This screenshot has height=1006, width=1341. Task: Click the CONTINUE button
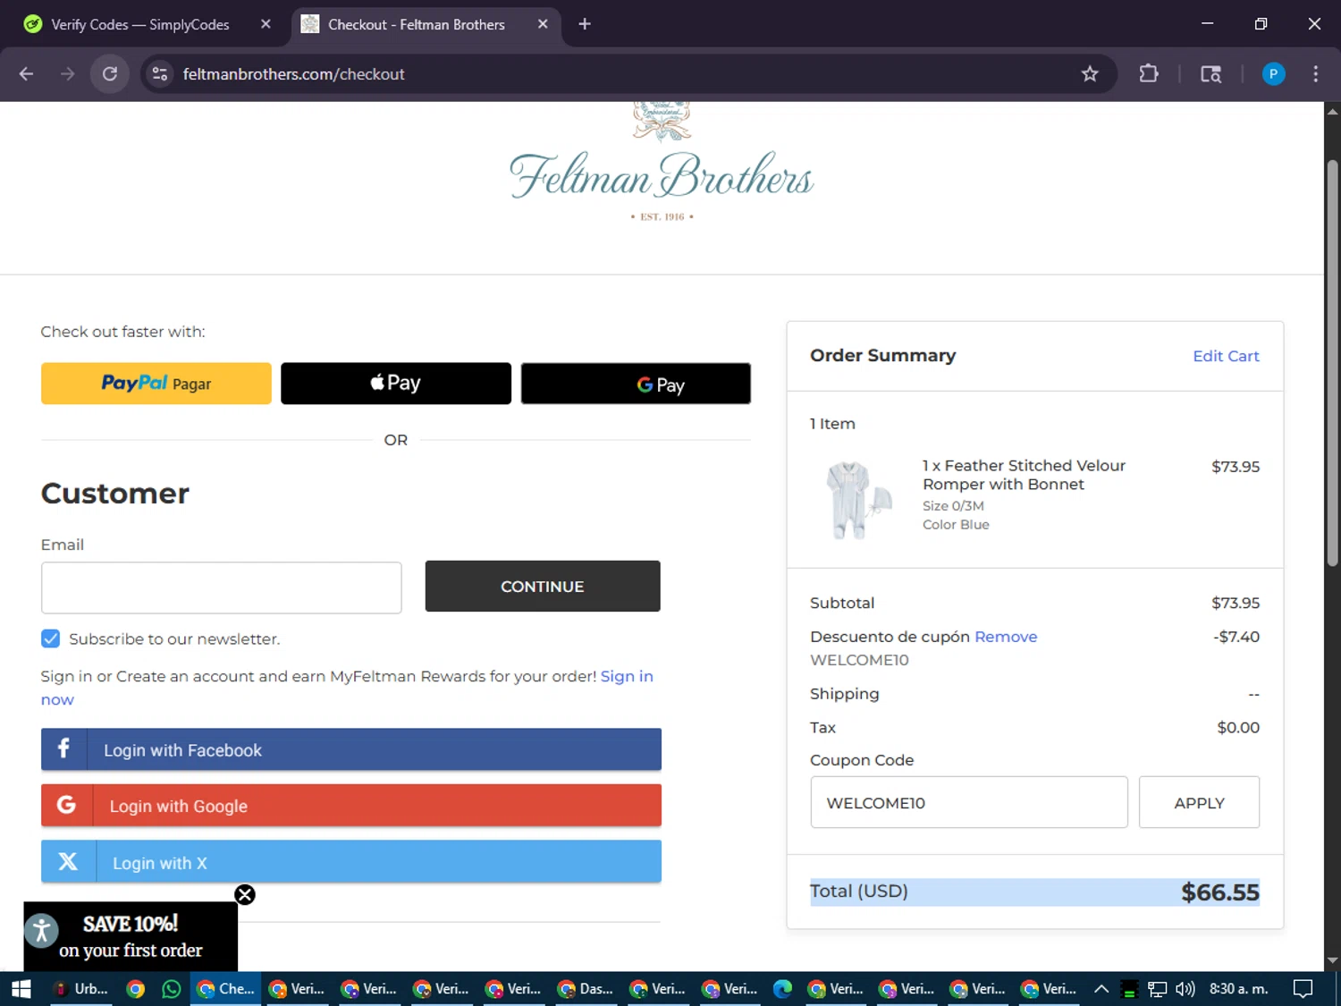pos(543,587)
